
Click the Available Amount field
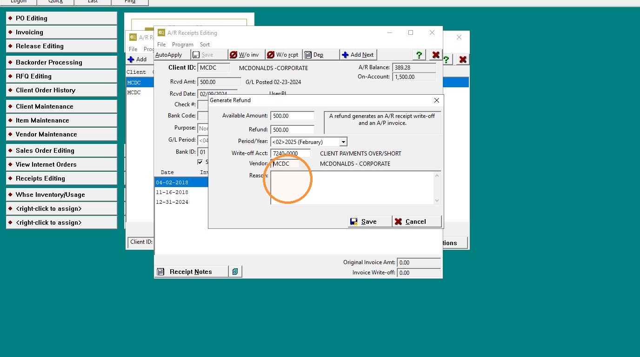click(x=292, y=116)
